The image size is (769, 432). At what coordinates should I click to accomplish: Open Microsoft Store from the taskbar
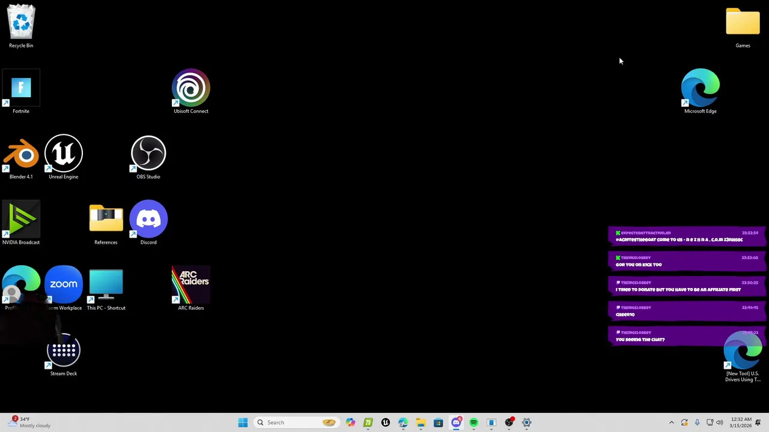438,422
